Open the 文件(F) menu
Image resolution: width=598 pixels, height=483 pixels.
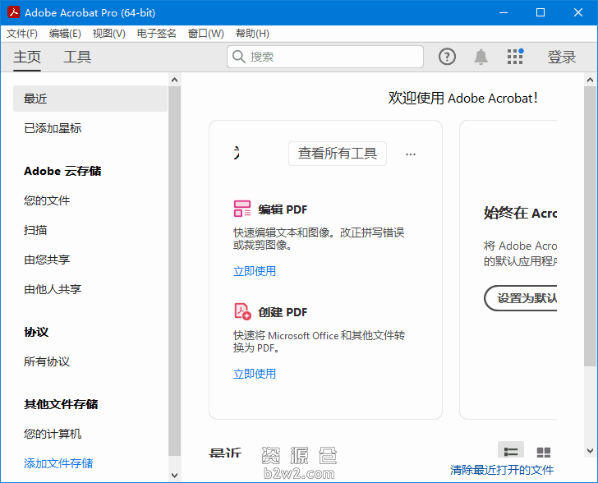[x=22, y=34]
